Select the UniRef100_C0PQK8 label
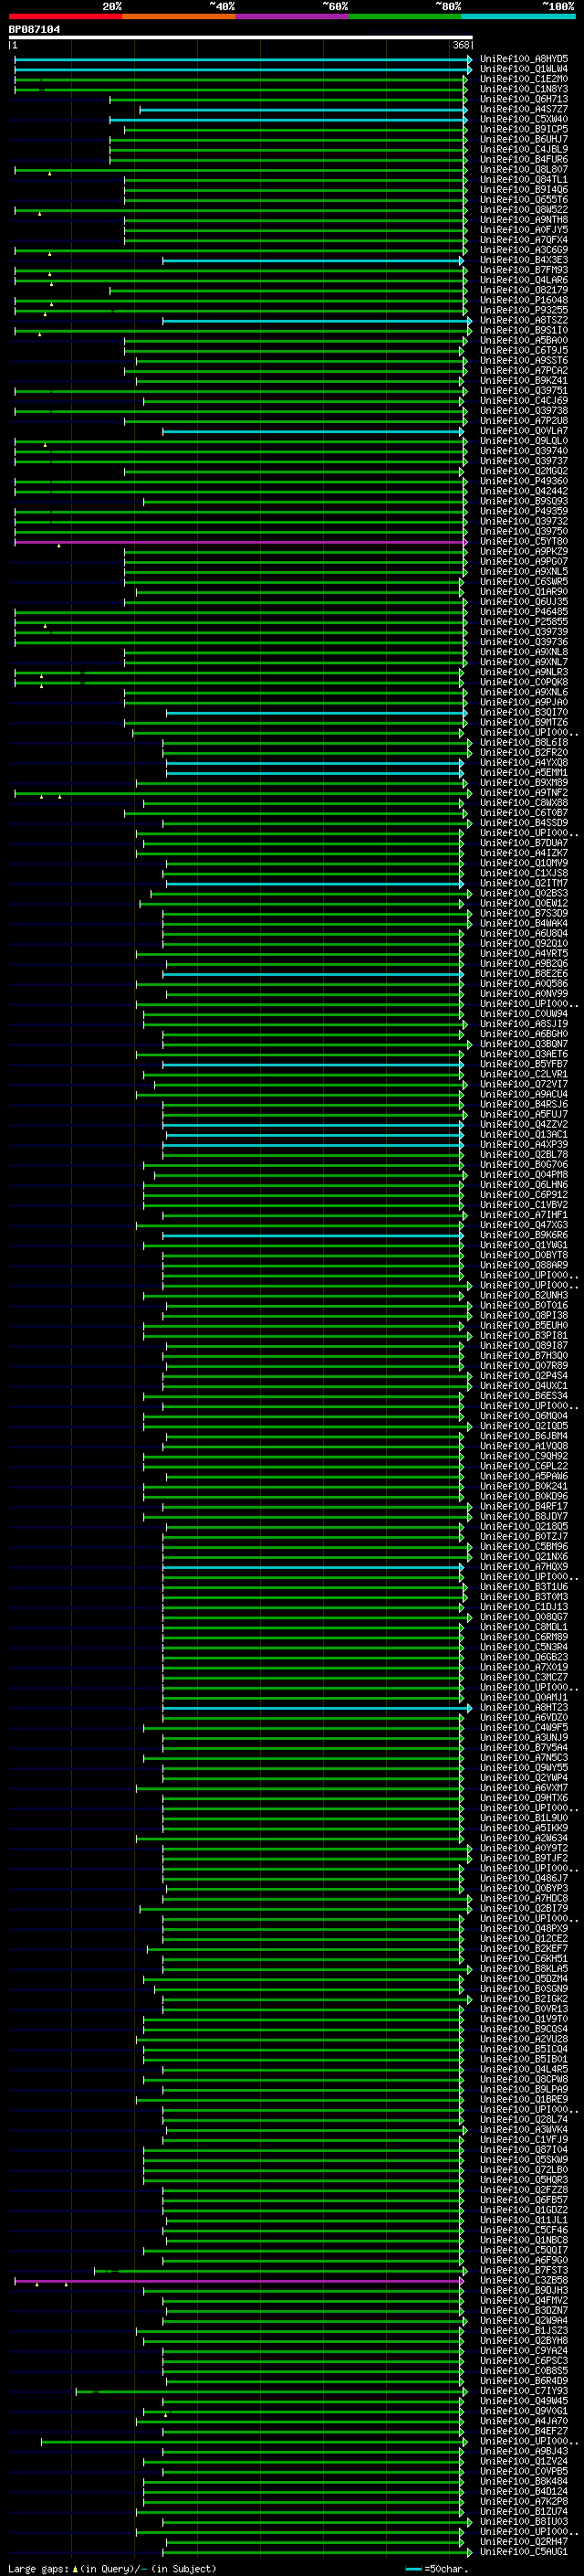The width and height of the screenshot is (584, 2576). pyautogui.click(x=524, y=682)
